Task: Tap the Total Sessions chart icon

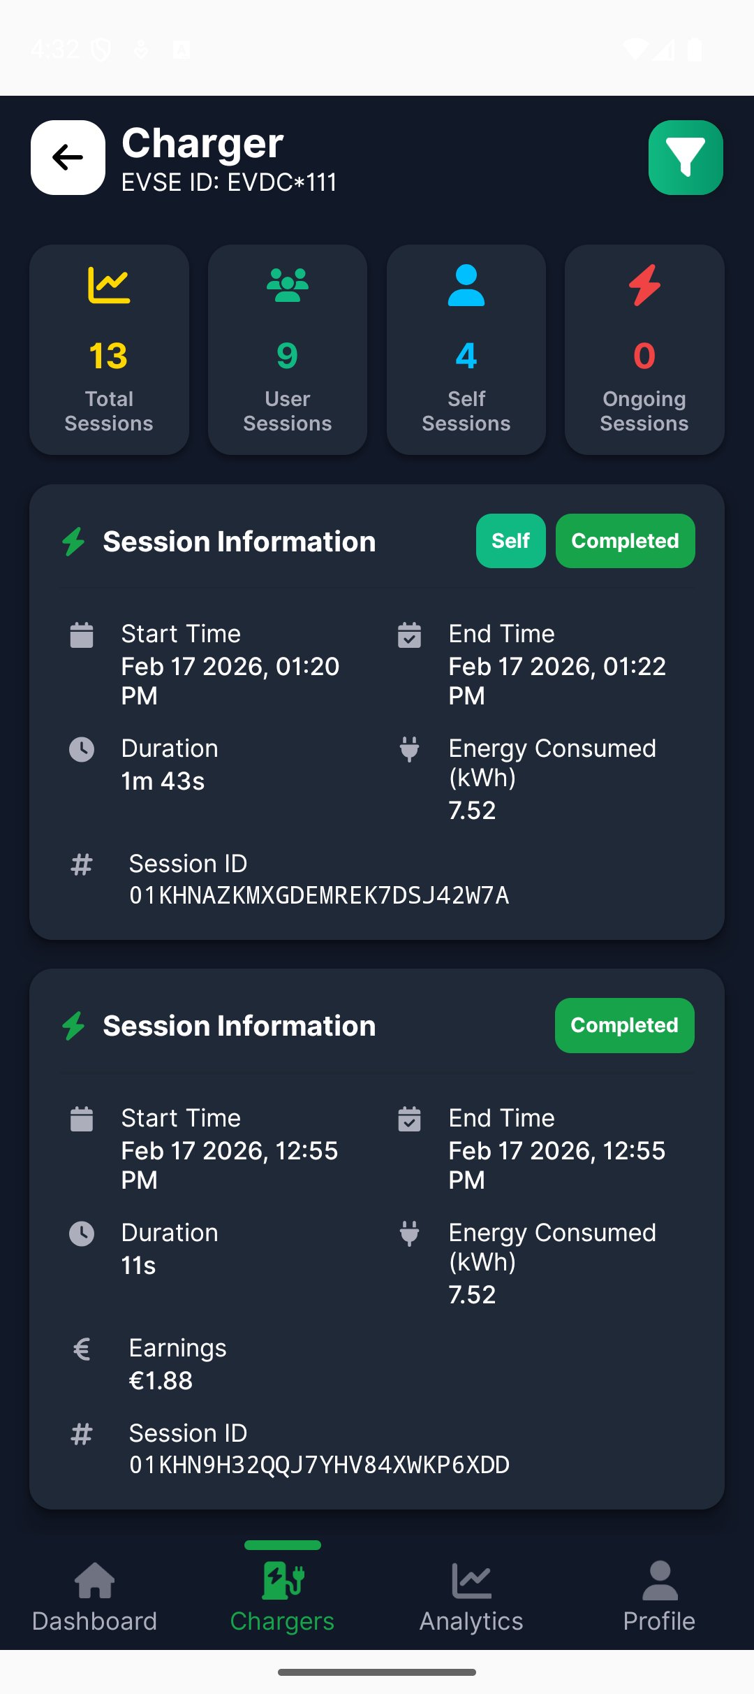Action: tap(109, 285)
